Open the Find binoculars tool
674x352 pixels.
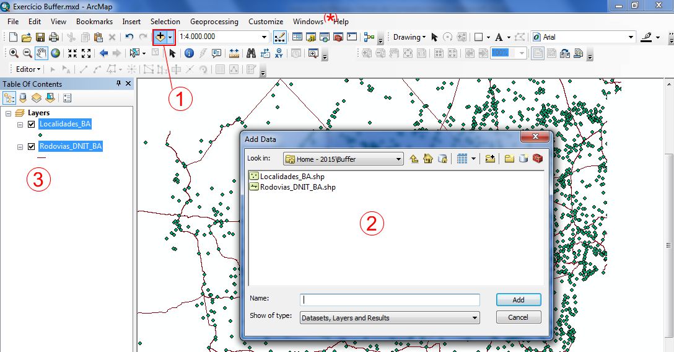(x=251, y=53)
